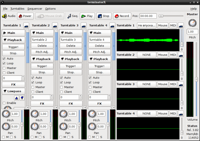
Task: Start recording with the Record button
Action: coord(122,16)
